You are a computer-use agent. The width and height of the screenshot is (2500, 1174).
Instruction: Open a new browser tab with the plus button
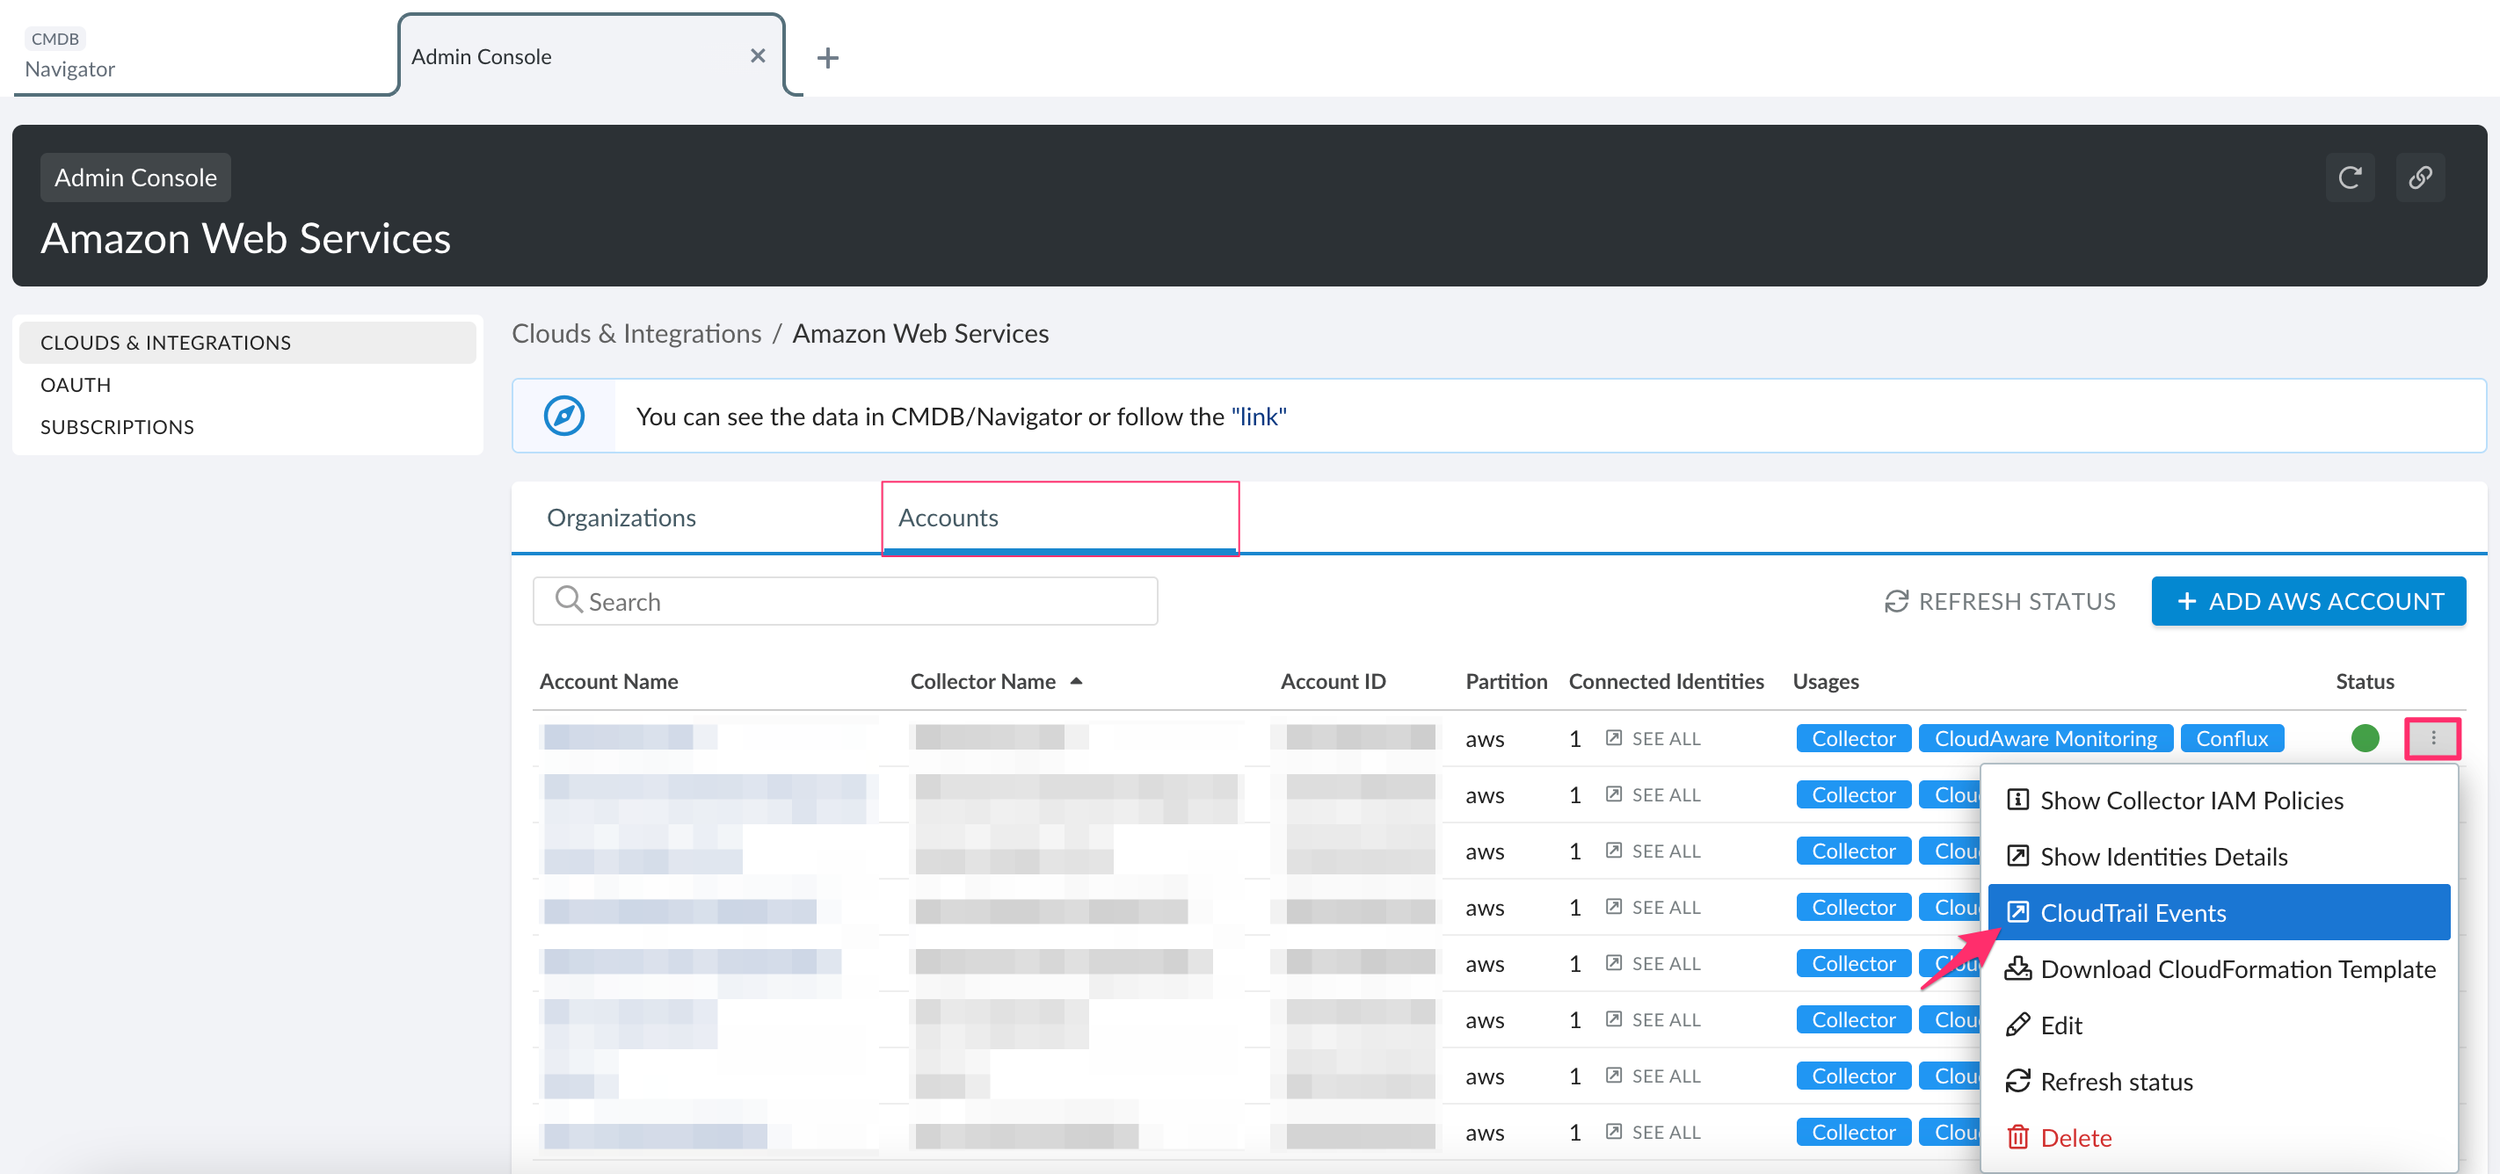(827, 57)
